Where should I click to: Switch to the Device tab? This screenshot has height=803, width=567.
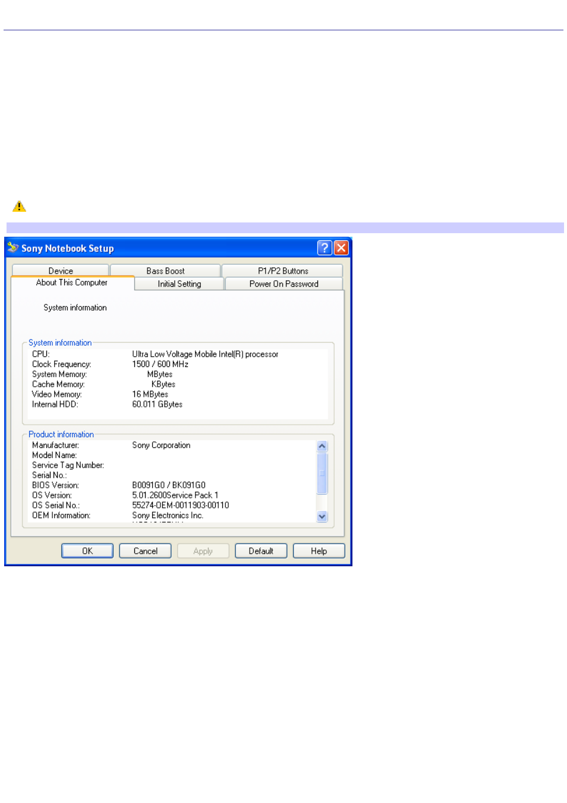pyautogui.click(x=61, y=271)
